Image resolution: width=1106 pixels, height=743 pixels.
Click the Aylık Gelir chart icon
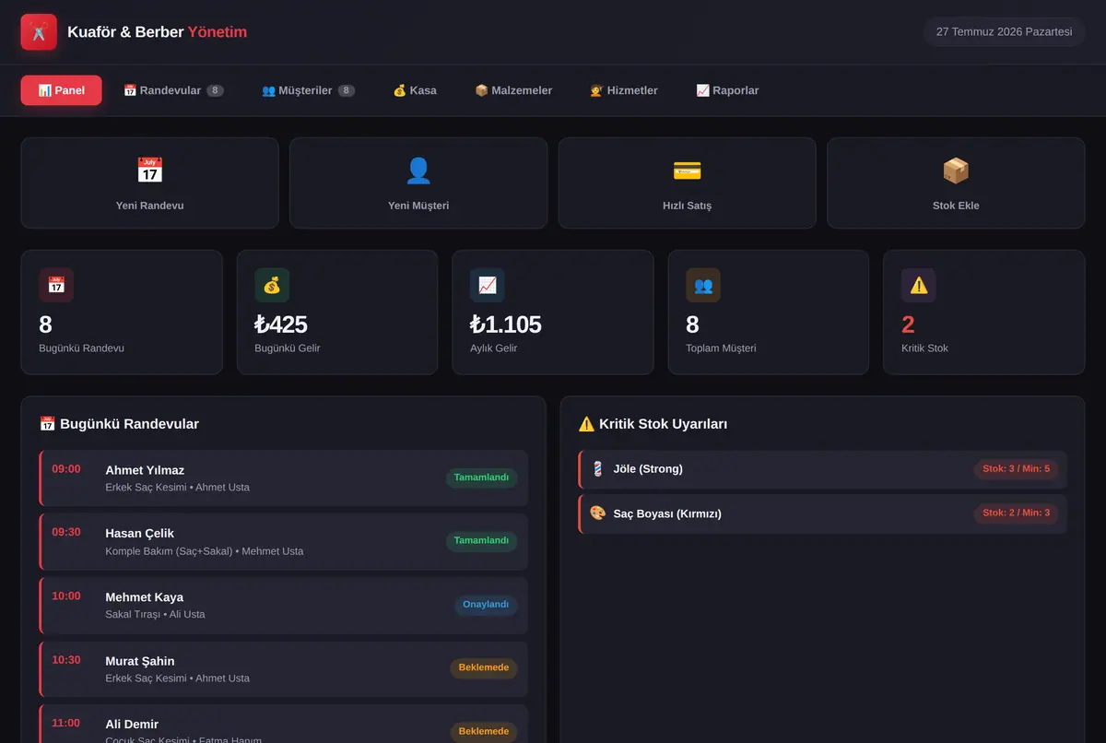(488, 286)
